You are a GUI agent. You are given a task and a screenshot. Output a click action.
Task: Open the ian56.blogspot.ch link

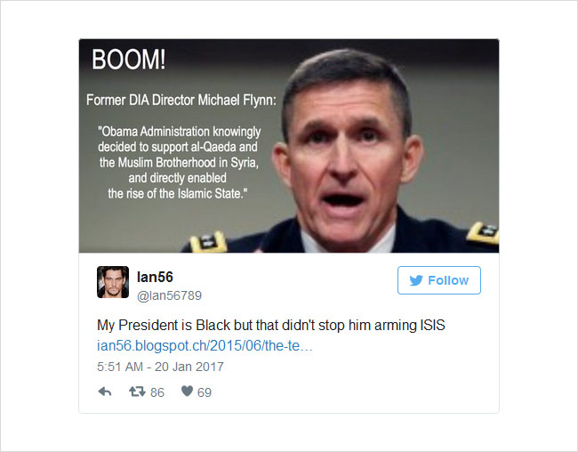coord(205,346)
